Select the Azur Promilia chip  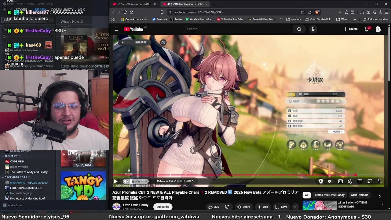[x=360, y=195]
